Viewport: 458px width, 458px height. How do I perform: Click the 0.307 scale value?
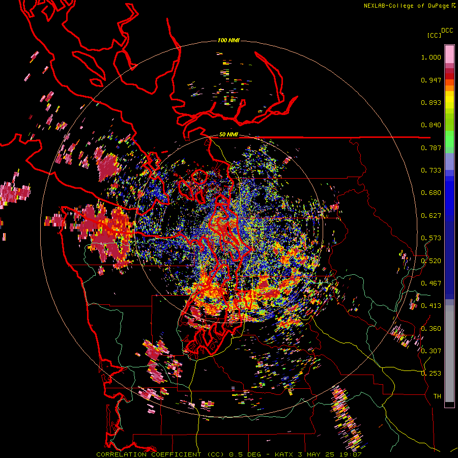[x=431, y=351]
